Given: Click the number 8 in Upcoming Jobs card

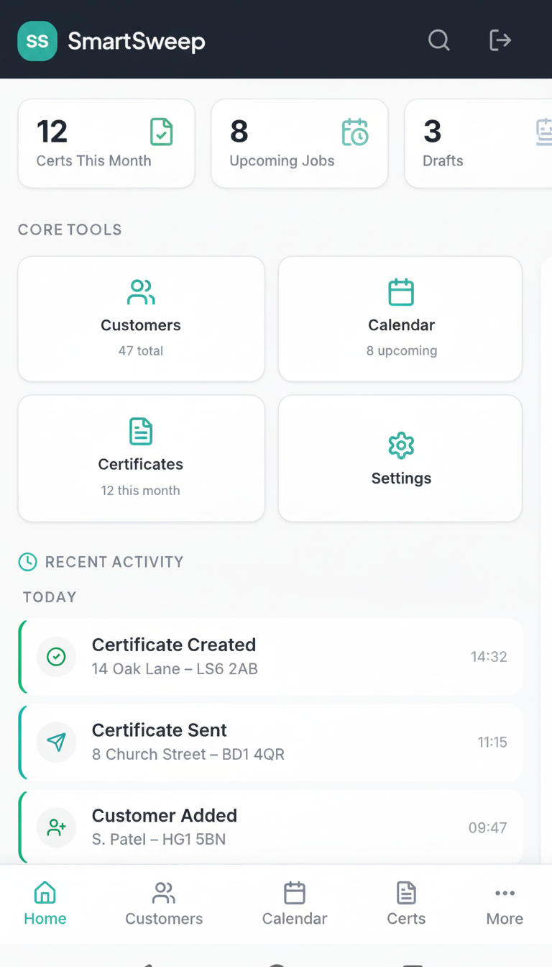Looking at the screenshot, I should [239, 132].
